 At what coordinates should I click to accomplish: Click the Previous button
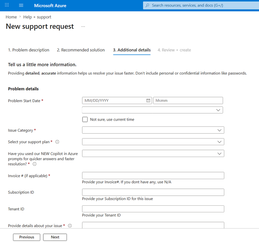tap(27, 237)
